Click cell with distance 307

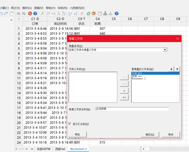click(98, 29)
